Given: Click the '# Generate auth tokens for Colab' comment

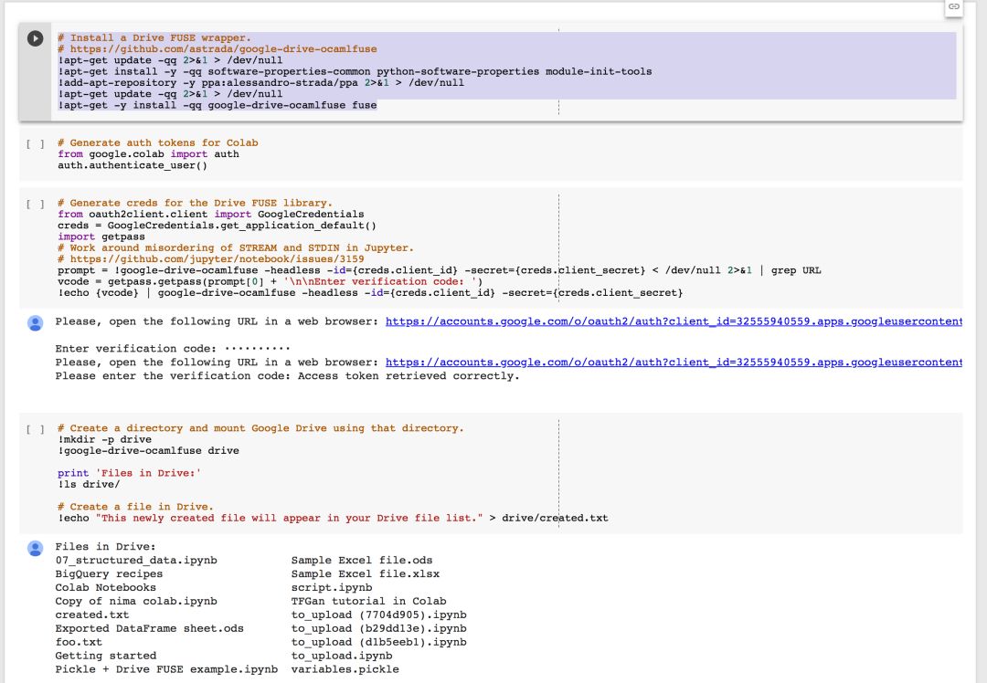Looking at the screenshot, I should pyautogui.click(x=158, y=142).
